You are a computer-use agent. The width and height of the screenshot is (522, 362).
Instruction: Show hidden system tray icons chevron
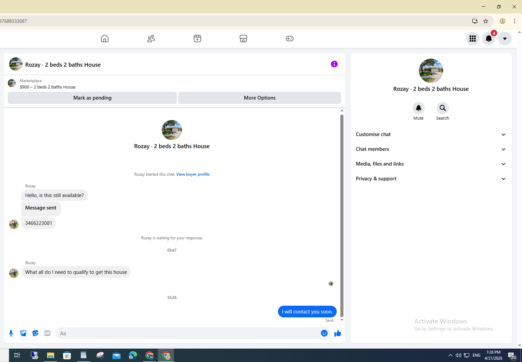click(450, 355)
